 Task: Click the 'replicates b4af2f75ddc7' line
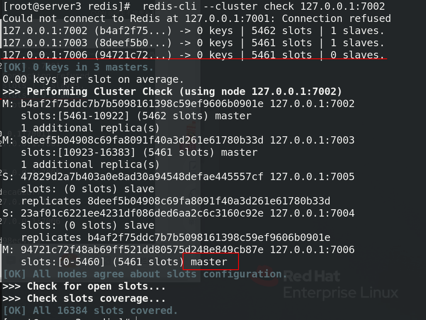[175, 238]
